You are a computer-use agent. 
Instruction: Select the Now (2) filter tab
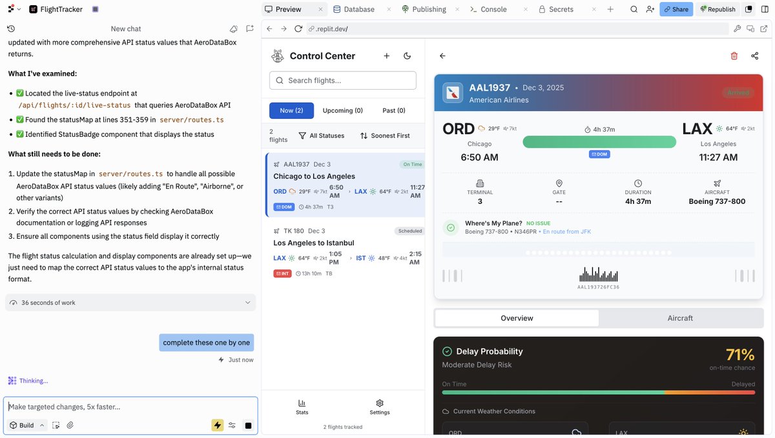[x=291, y=111]
